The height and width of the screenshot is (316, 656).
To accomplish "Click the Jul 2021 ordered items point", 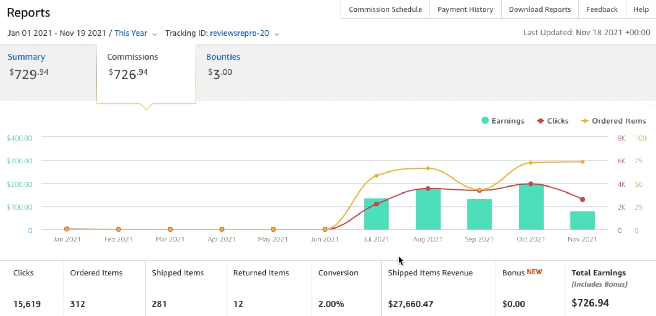I will coord(377,176).
